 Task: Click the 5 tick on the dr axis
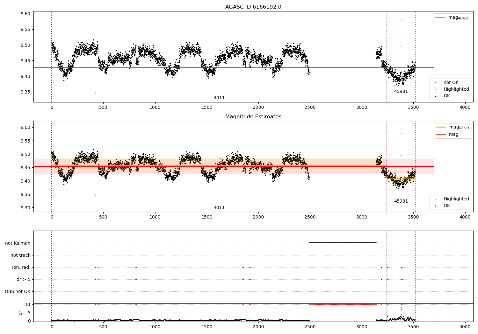coord(29,313)
